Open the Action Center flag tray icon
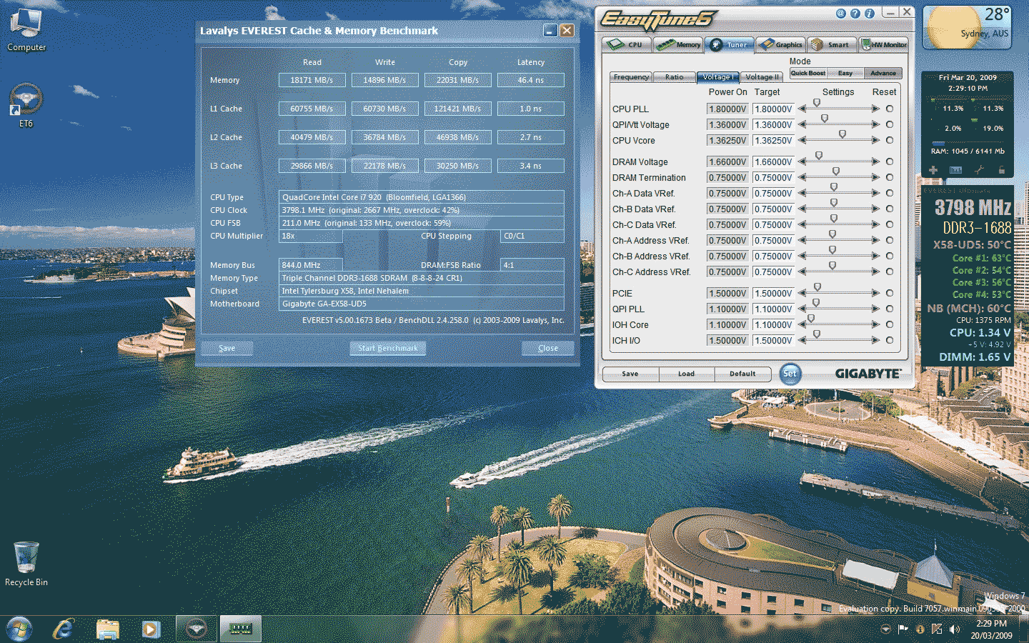 pyautogui.click(x=903, y=629)
